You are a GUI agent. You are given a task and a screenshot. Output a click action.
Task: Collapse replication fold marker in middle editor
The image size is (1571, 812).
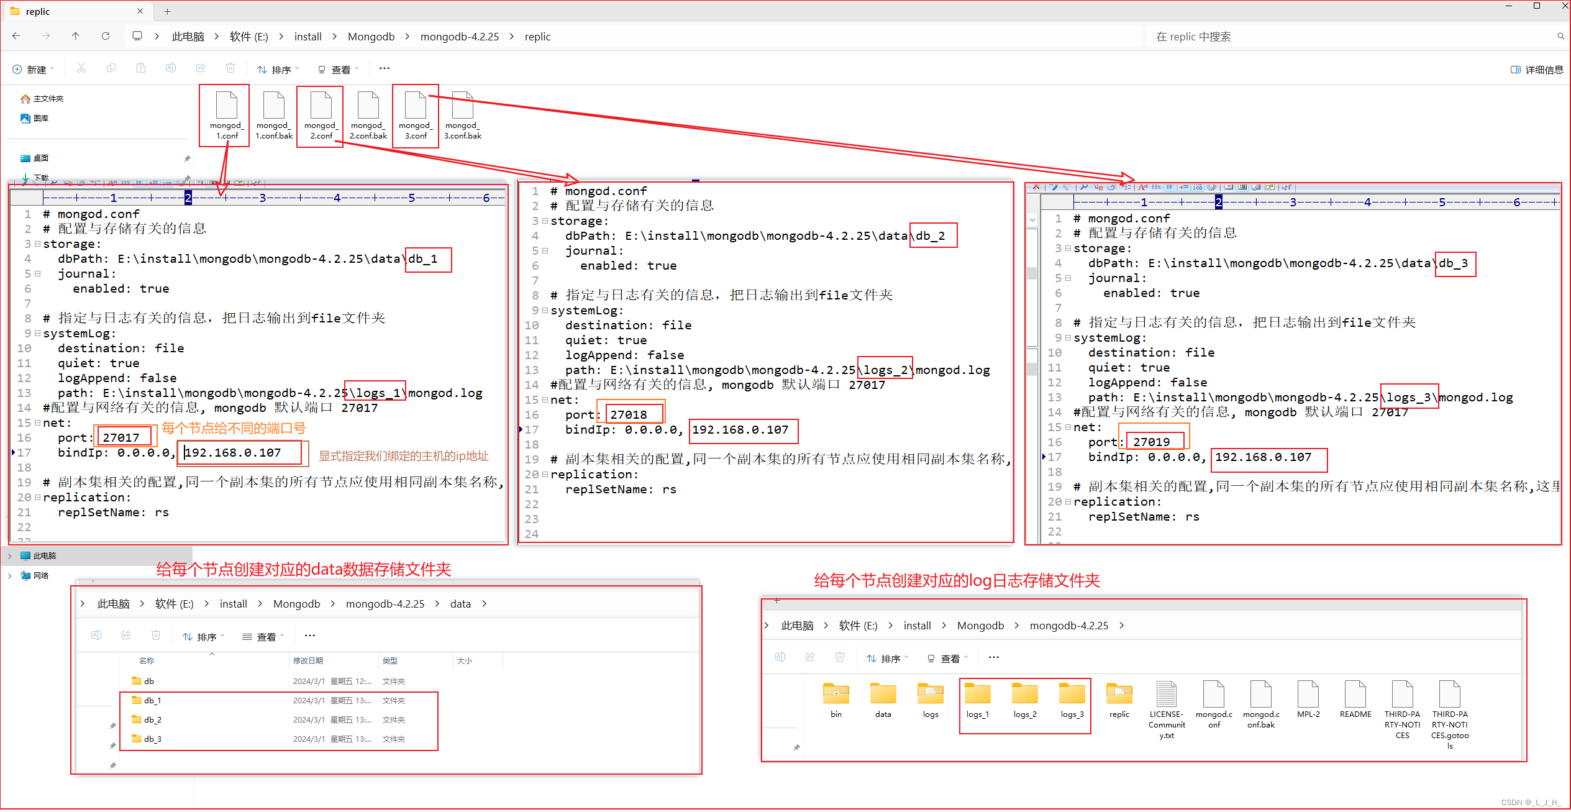click(545, 474)
